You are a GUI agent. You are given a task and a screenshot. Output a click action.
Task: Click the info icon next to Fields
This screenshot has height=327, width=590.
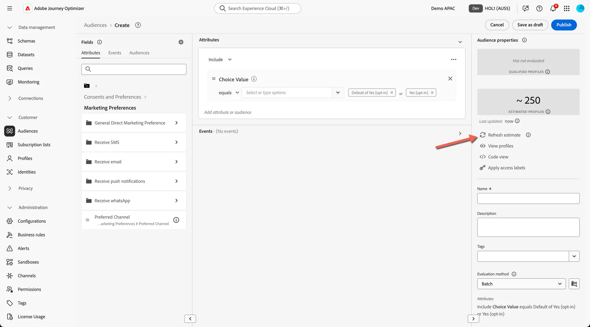coord(99,42)
